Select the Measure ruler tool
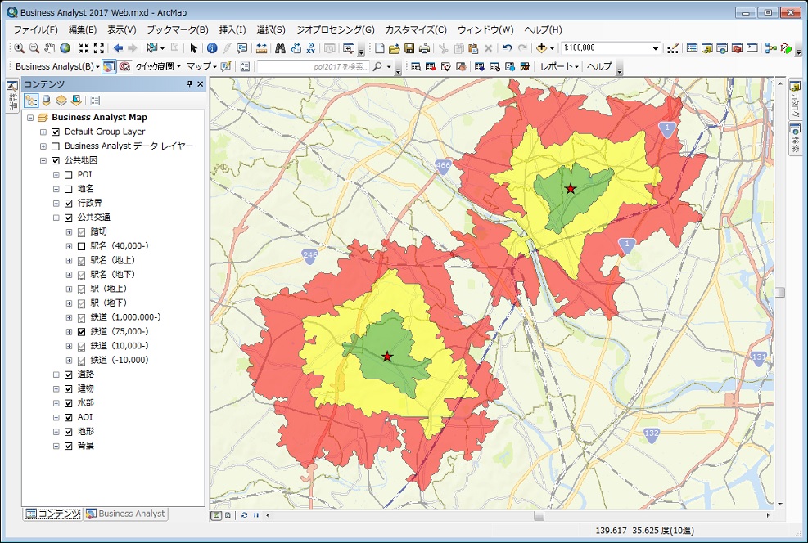Image resolution: width=808 pixels, height=543 pixels. [261, 48]
